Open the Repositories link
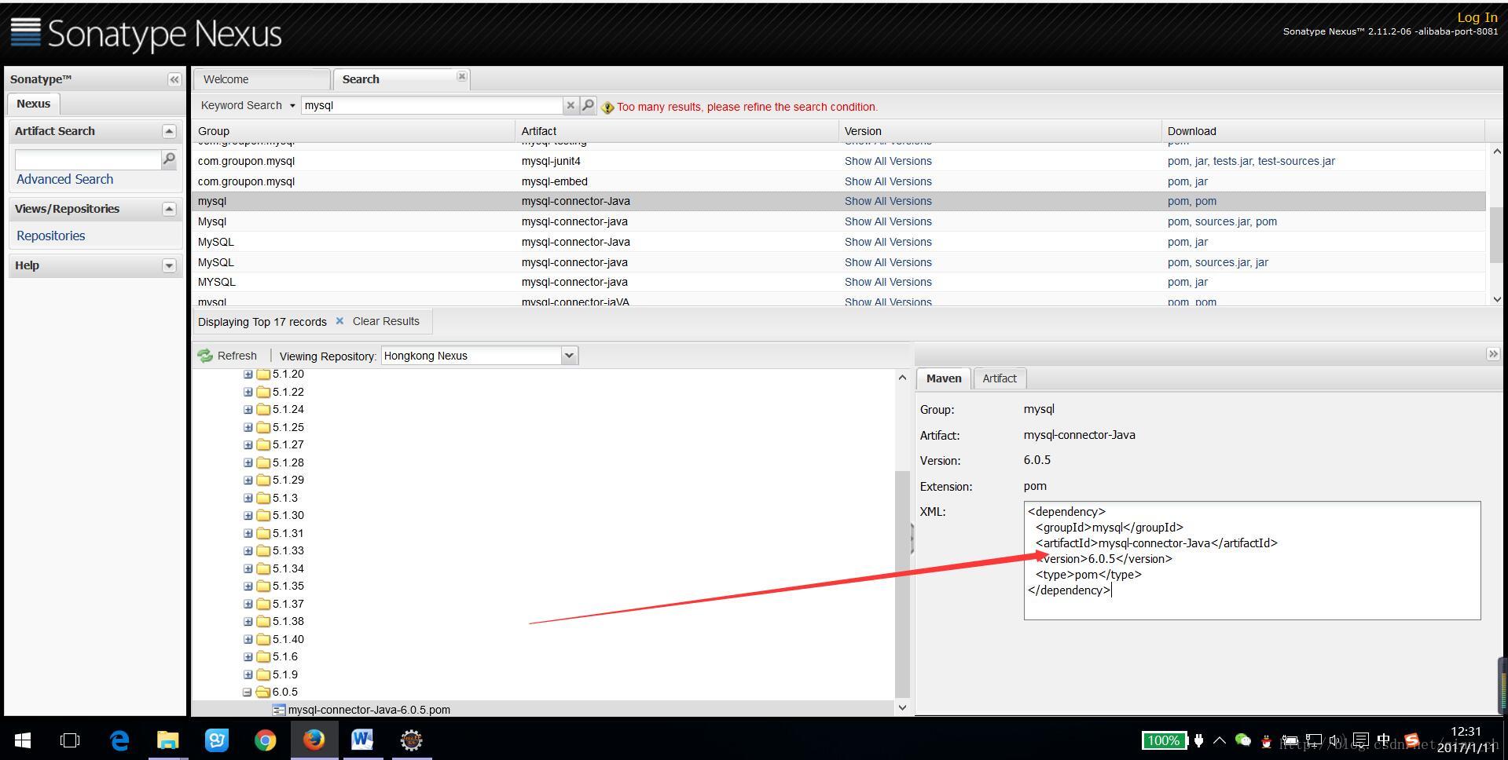 (50, 236)
